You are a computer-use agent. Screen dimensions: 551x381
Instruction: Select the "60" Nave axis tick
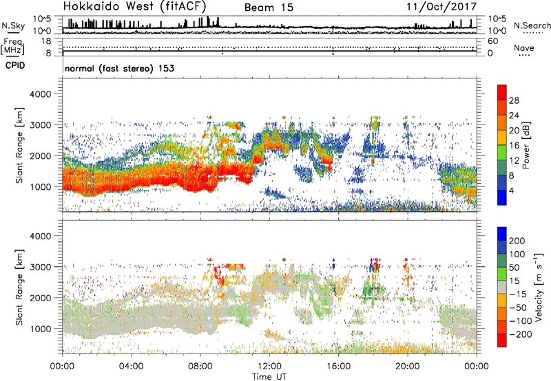pyautogui.click(x=493, y=41)
